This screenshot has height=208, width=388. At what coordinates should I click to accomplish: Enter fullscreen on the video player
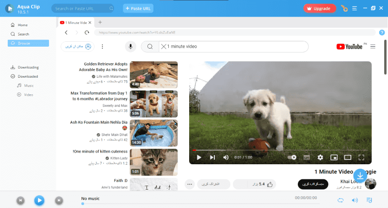361,157
